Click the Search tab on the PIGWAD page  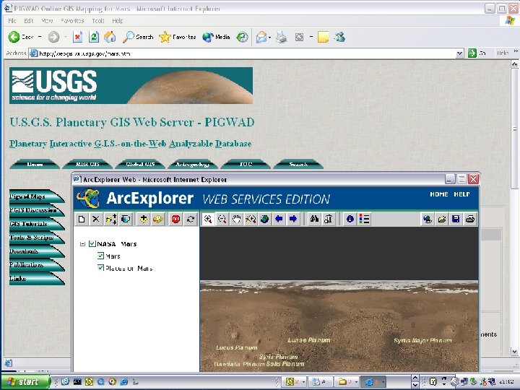click(x=298, y=164)
